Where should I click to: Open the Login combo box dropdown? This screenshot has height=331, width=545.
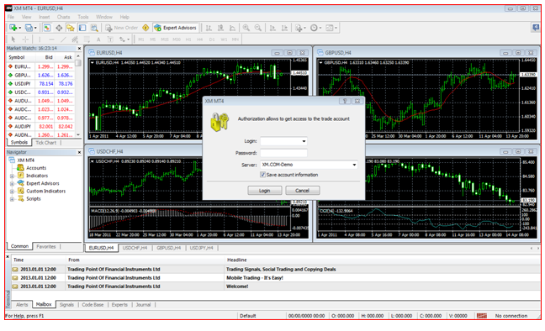pos(304,141)
